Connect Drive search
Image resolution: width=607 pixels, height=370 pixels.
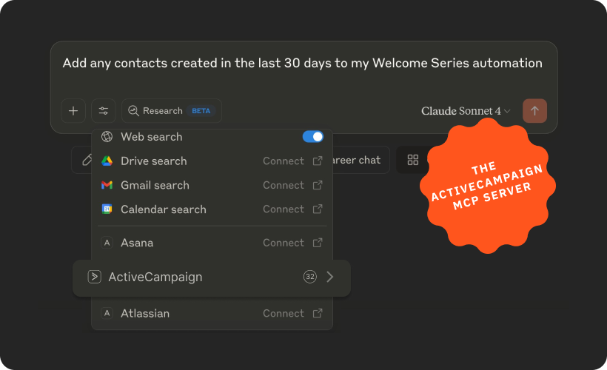[x=292, y=161]
